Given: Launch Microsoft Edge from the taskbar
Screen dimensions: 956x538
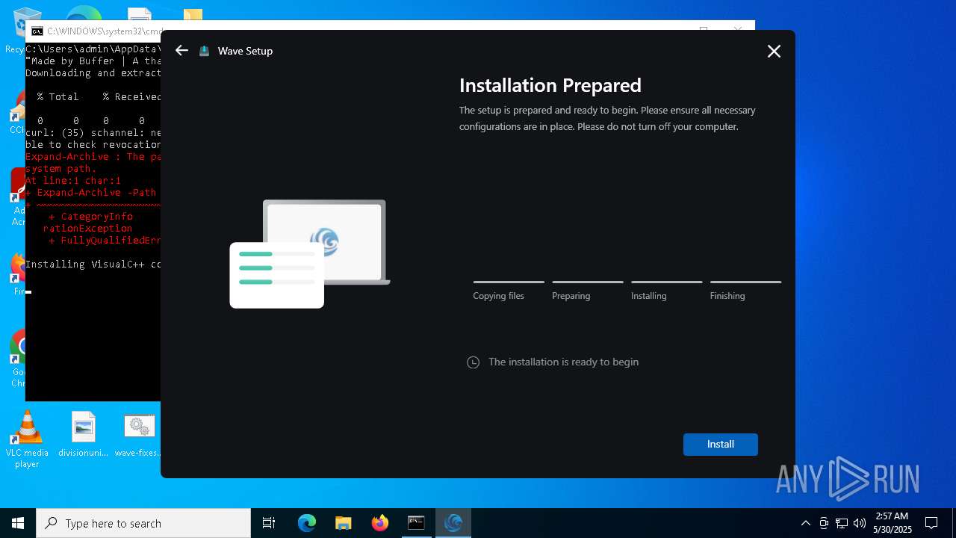Looking at the screenshot, I should pos(307,523).
